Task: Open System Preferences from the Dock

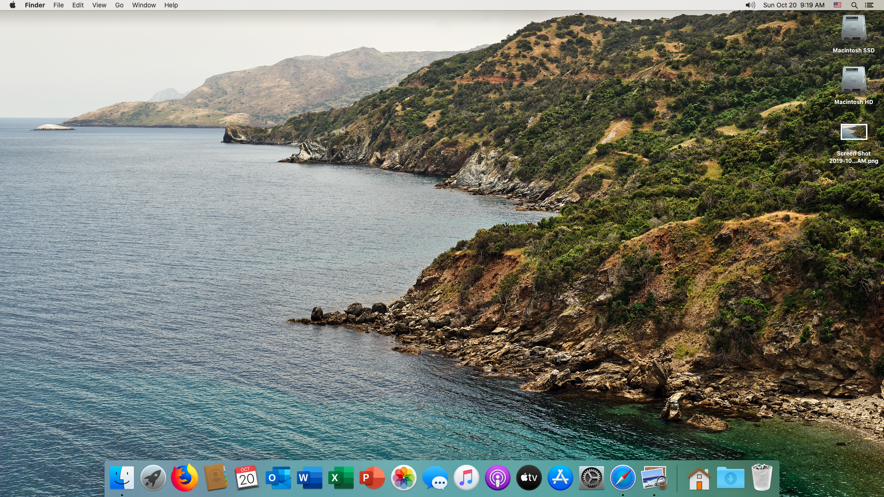Action: click(592, 478)
